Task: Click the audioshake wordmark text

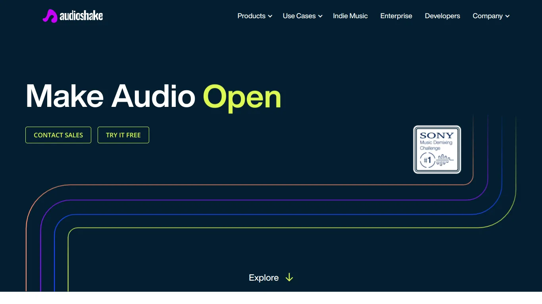Action: tap(81, 16)
